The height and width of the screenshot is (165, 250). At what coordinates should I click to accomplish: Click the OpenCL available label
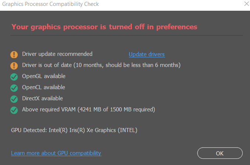[44, 87]
